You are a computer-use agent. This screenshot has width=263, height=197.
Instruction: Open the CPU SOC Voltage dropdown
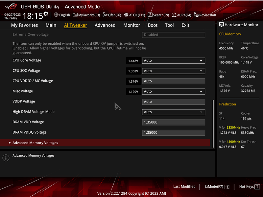pyautogui.click(x=174, y=71)
